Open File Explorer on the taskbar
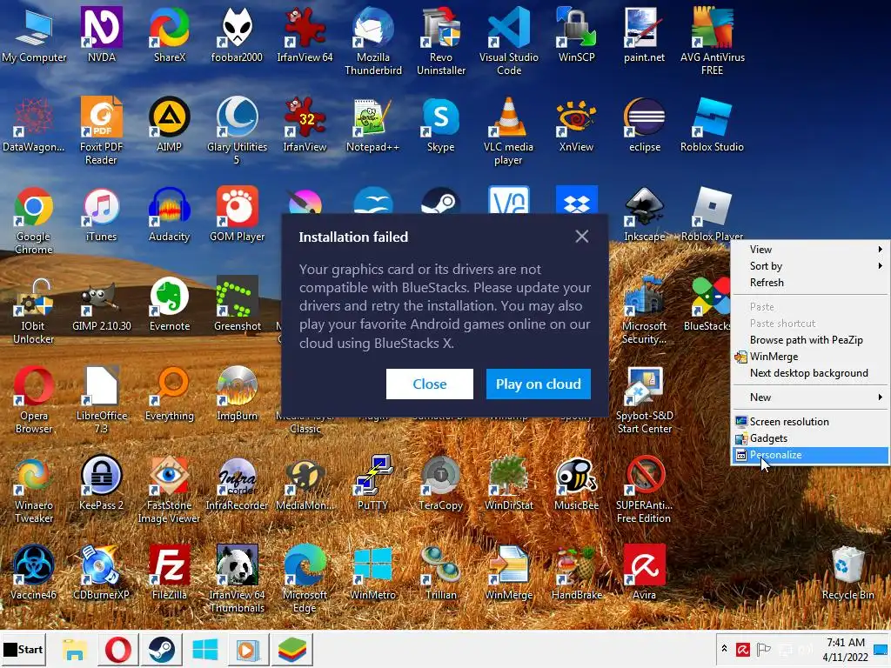The width and height of the screenshot is (891, 668). 74,649
